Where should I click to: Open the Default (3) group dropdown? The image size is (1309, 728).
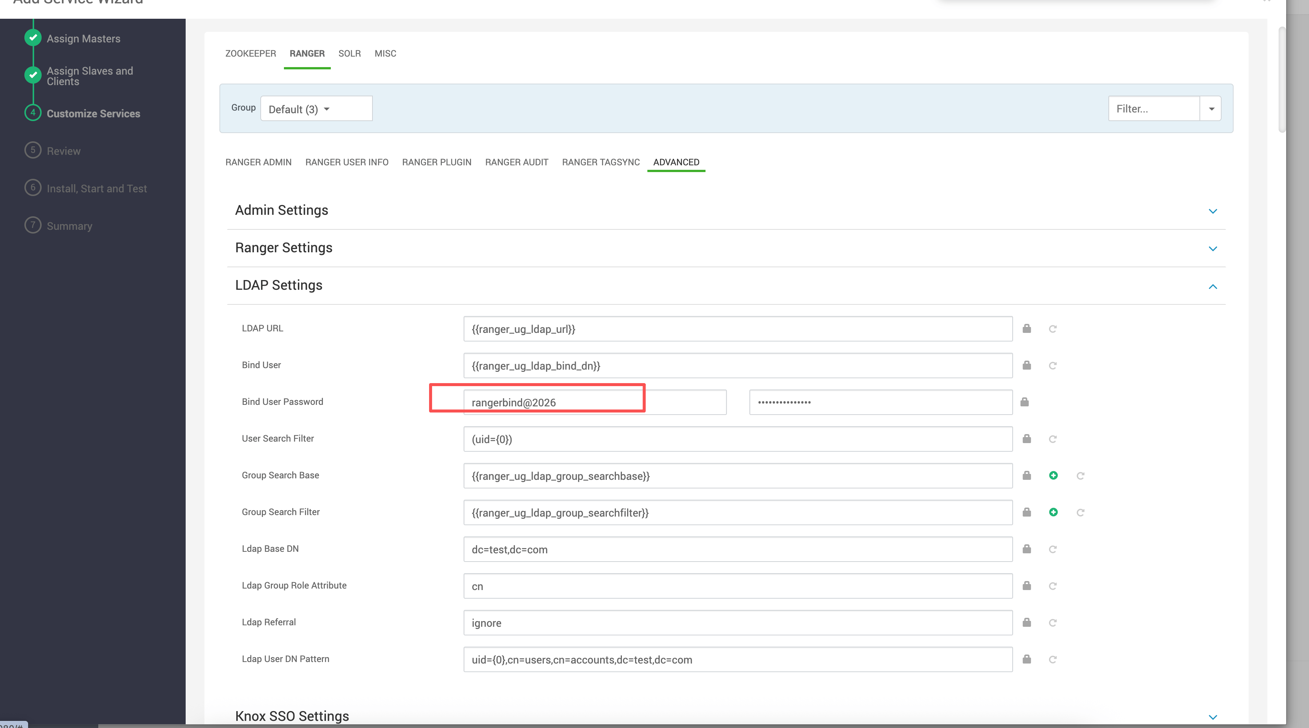tap(316, 109)
